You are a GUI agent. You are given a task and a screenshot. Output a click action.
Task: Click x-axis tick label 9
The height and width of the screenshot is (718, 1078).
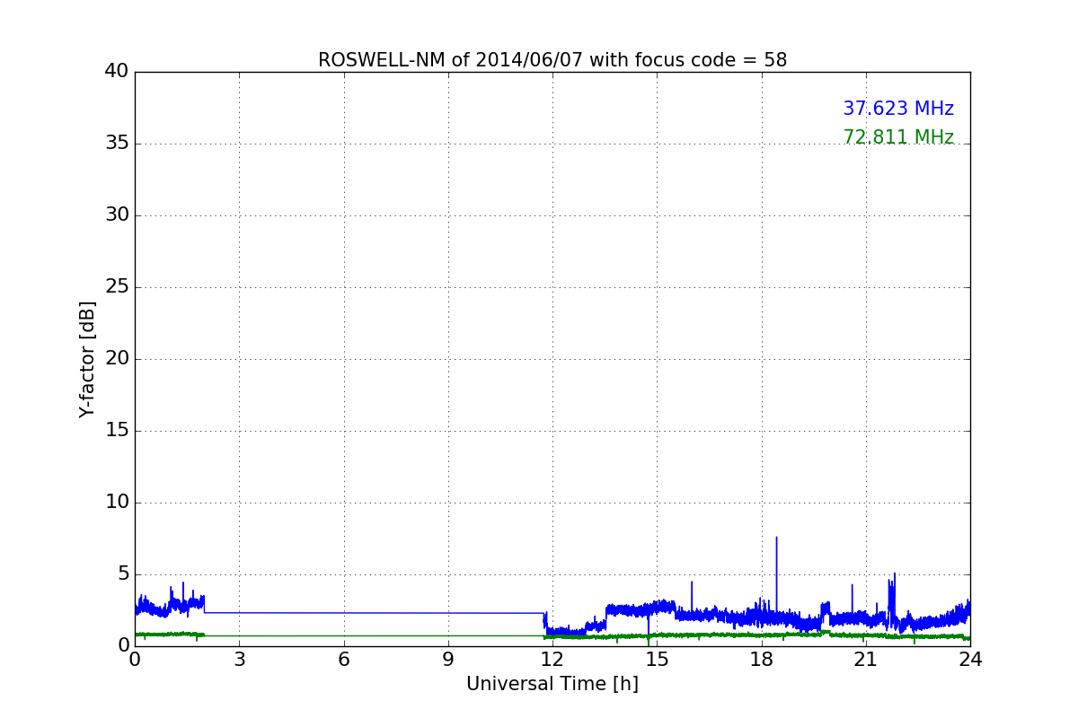[x=448, y=659]
